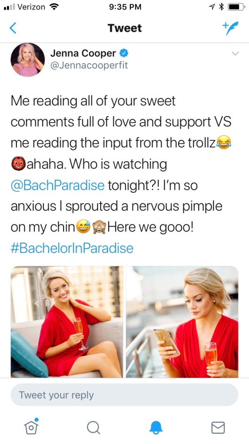Tap the Jenna Cooper display name
249x444 pixels.
[x=83, y=53]
